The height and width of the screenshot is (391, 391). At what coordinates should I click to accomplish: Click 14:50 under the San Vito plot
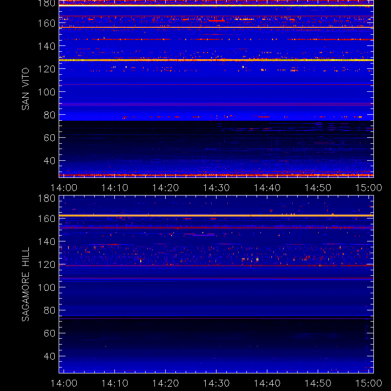coord(318,188)
